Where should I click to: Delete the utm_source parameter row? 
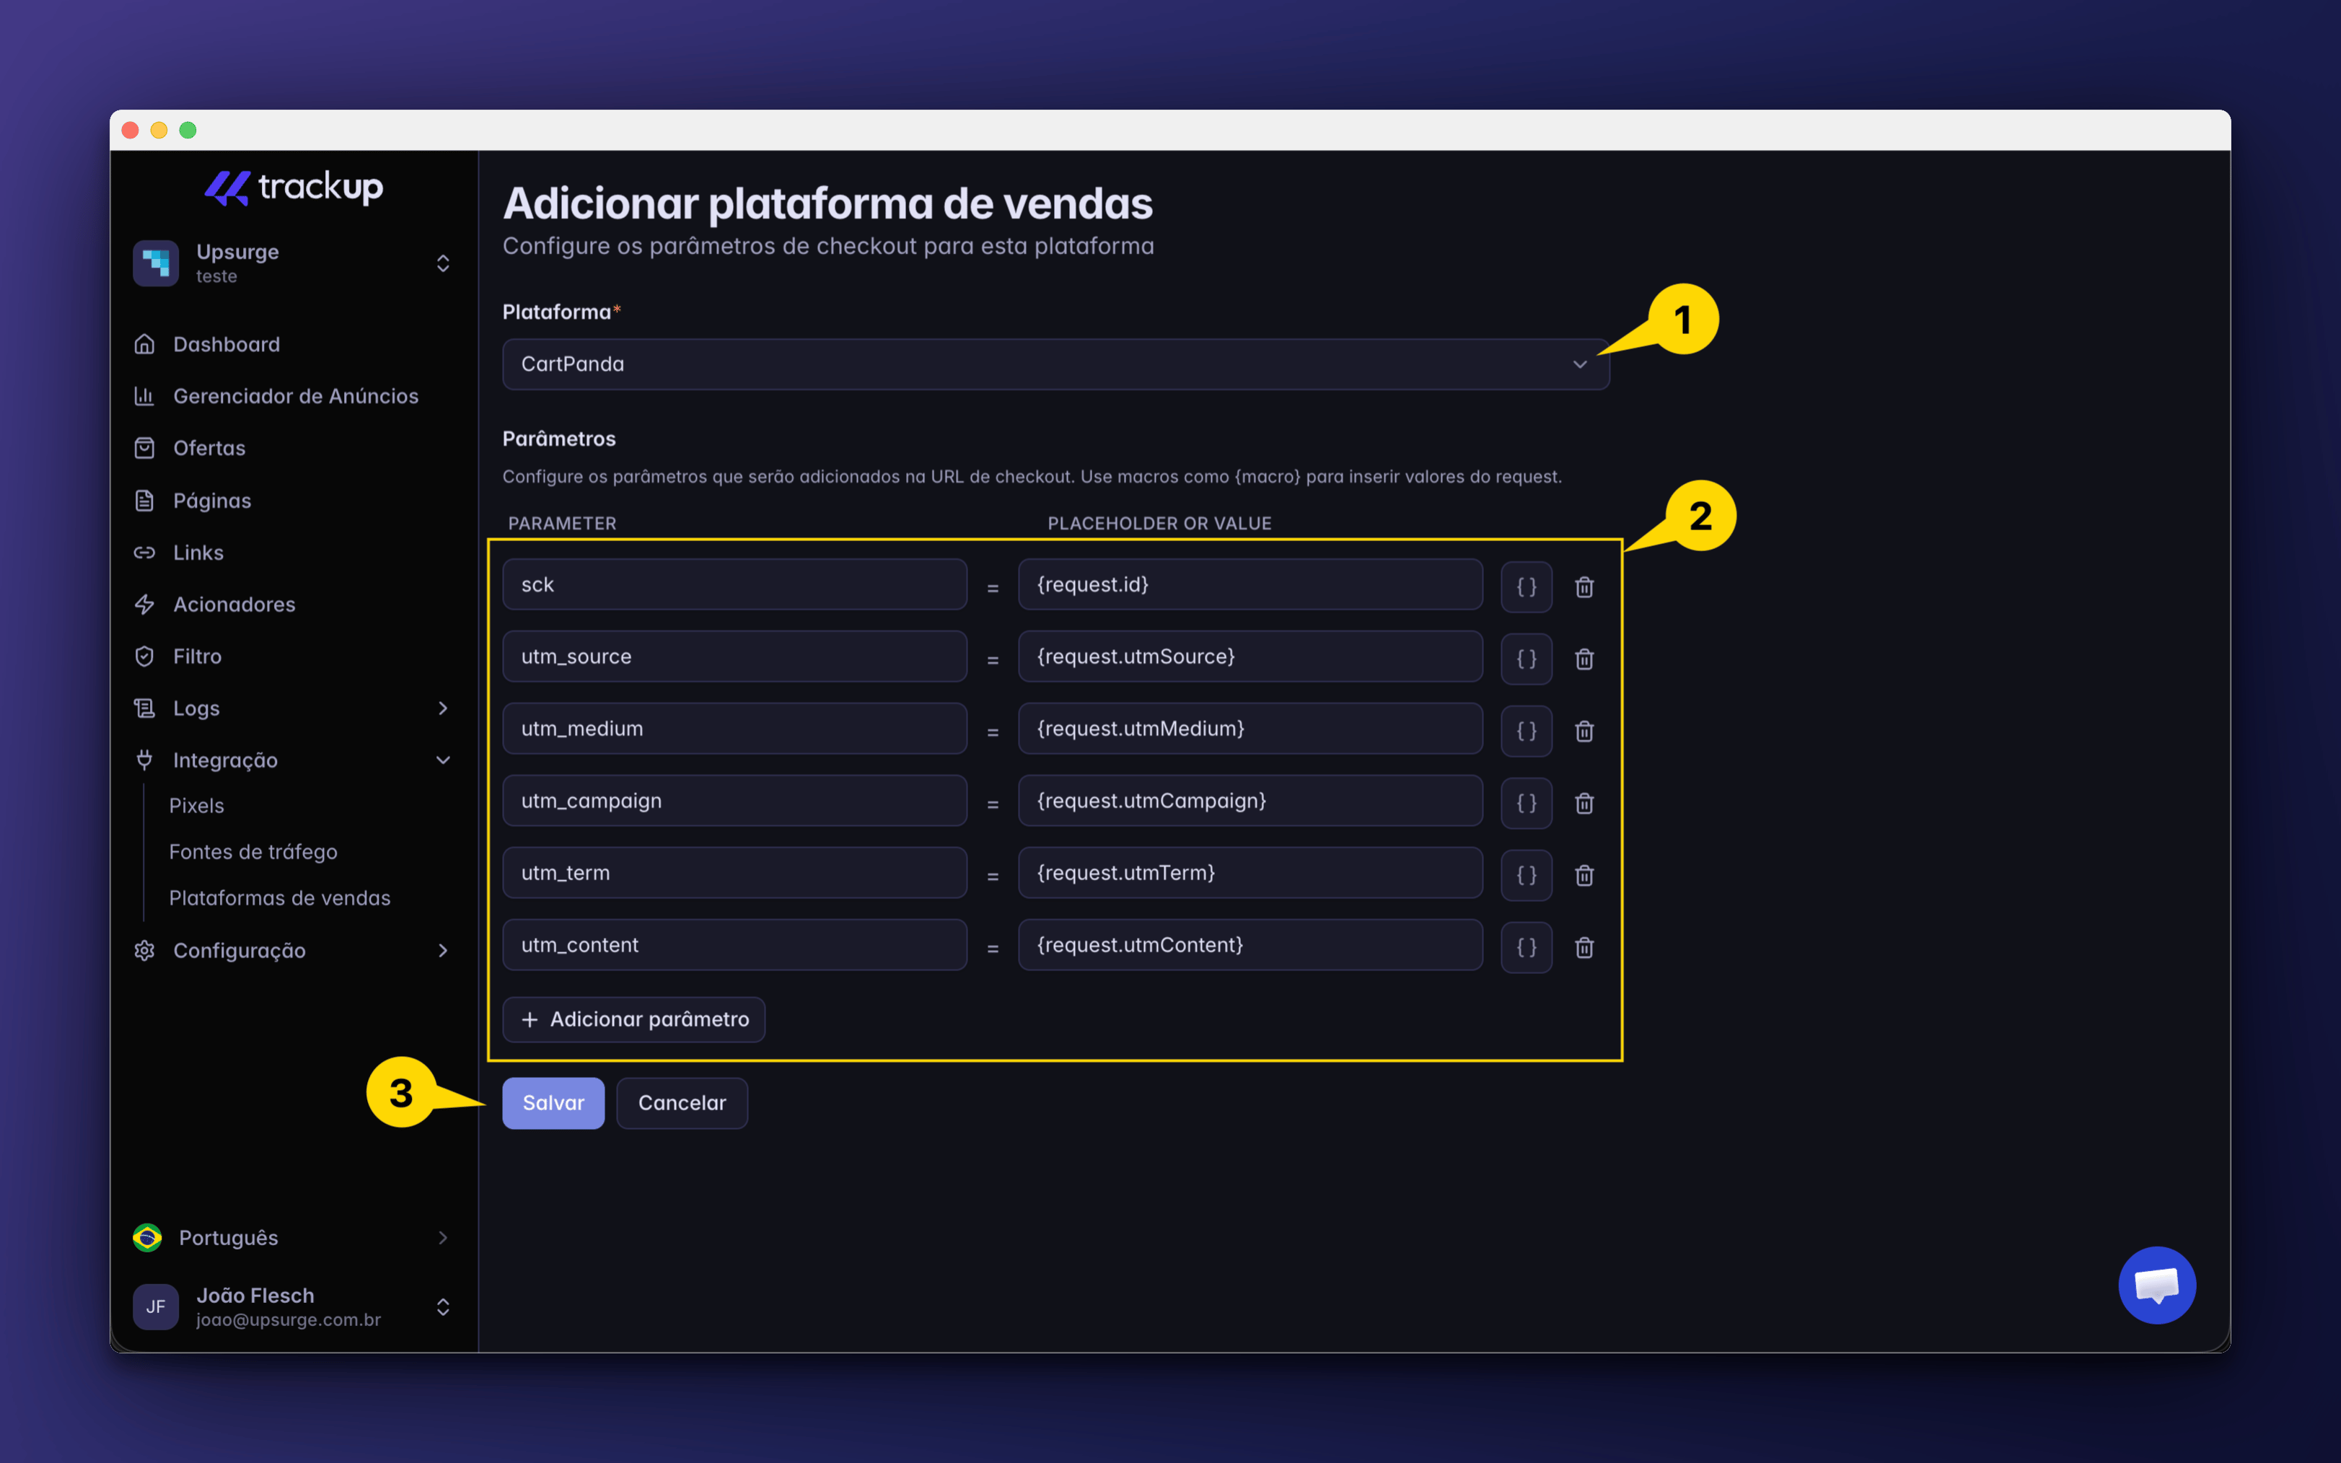1584,659
